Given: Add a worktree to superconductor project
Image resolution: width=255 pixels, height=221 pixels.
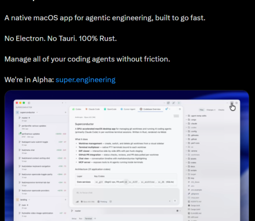Looking at the screenshot, I should [x=65, y=112].
